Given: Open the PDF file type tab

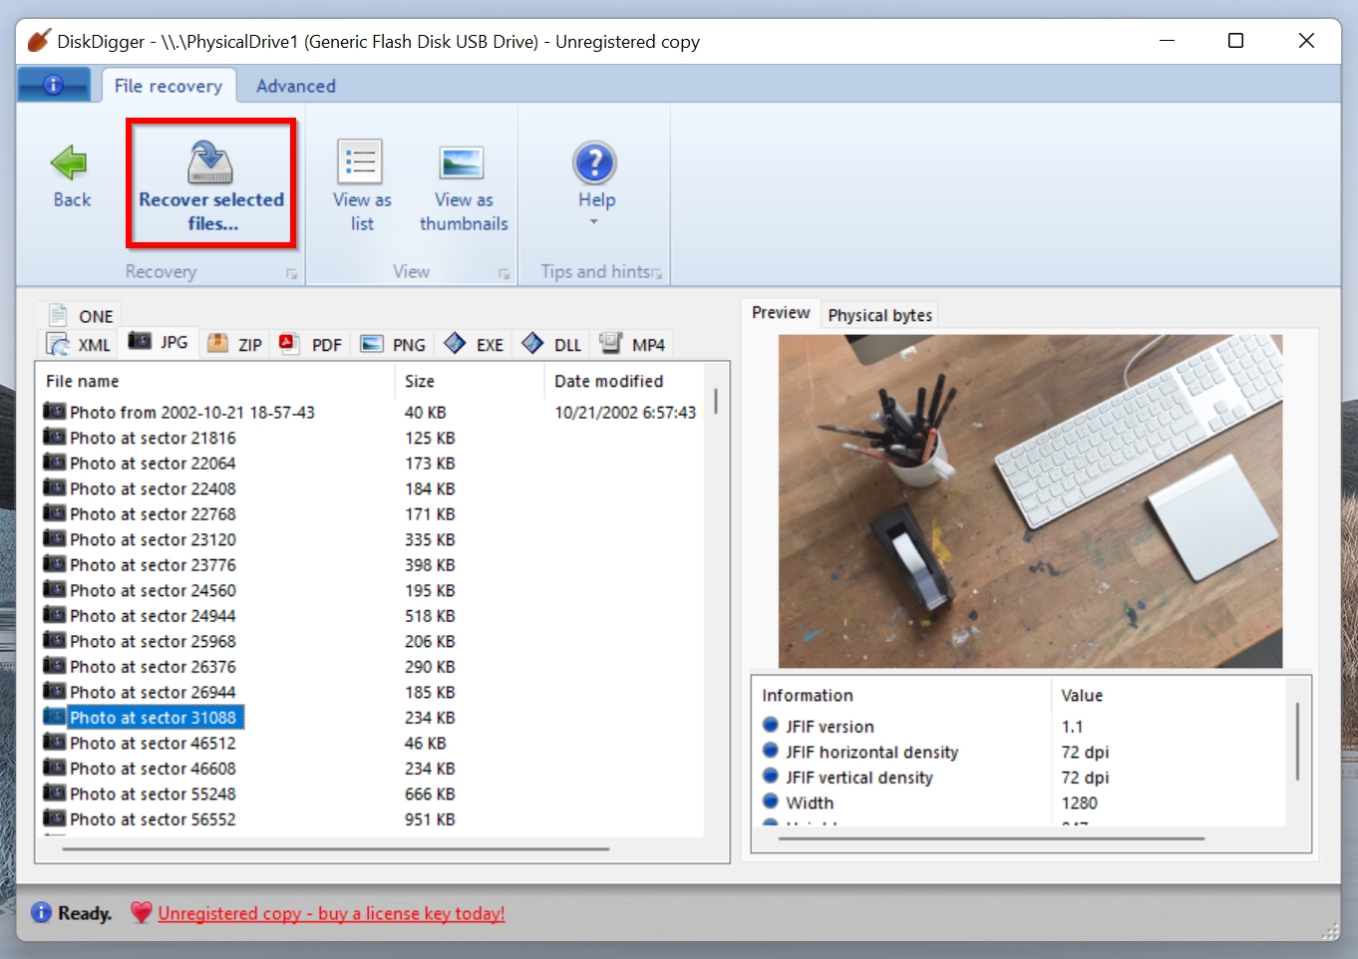Looking at the screenshot, I should pyautogui.click(x=311, y=345).
